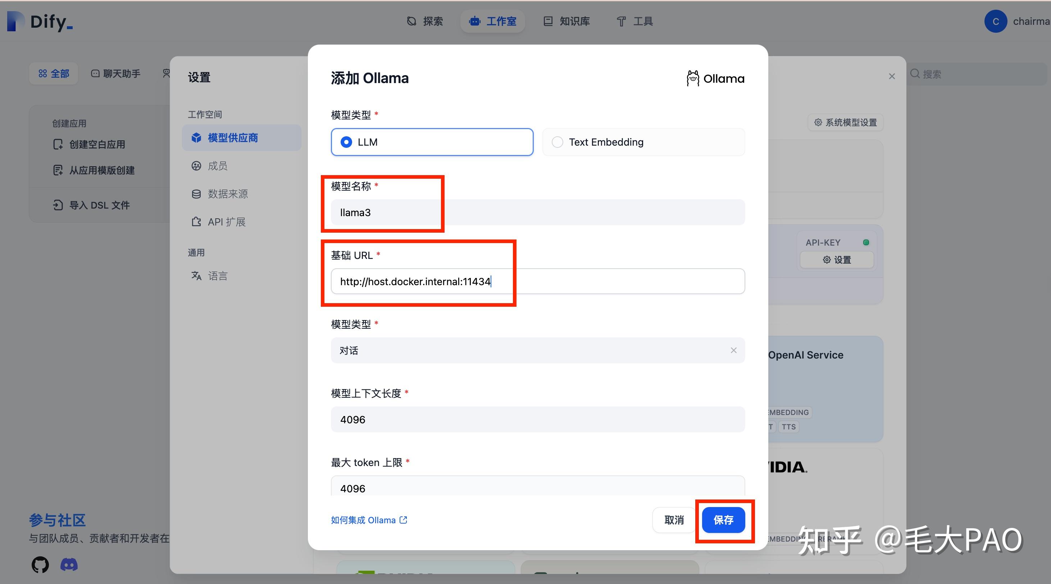
Task: Click the Dify logo
Action: coord(40,22)
